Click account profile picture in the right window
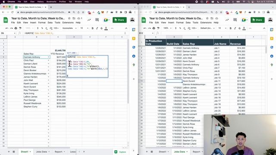276x155 pixels. pos(270,20)
